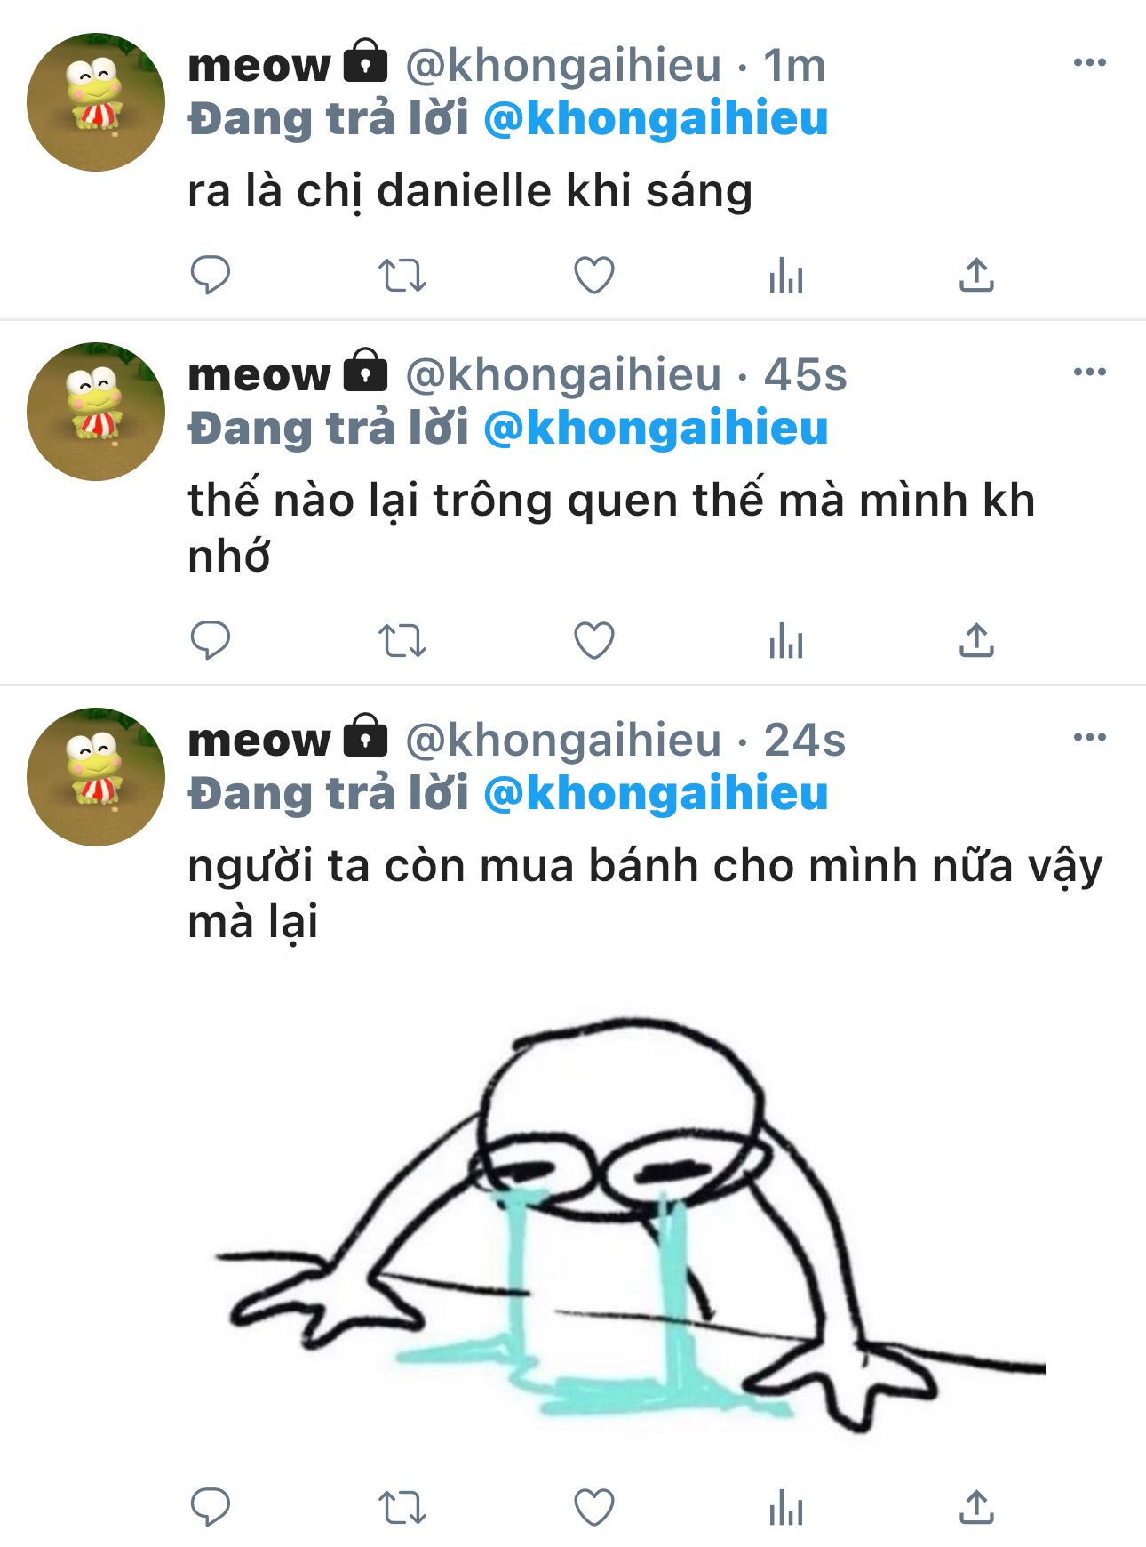1146x1547 pixels.
Task: Reply to the 'thế nào lại trông quen' tweet
Action: (211, 640)
